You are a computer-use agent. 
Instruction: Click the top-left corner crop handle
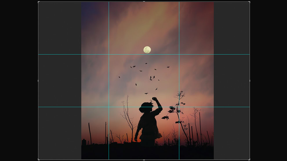coord(39,2)
